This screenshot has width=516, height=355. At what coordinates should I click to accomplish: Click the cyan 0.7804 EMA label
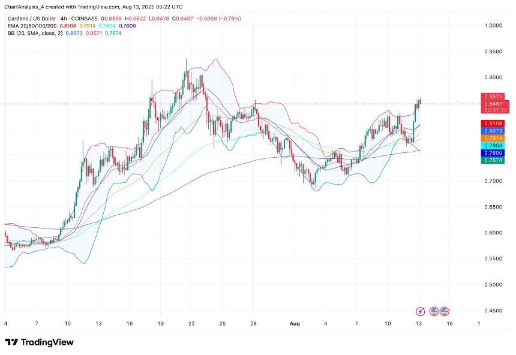pyautogui.click(x=493, y=146)
